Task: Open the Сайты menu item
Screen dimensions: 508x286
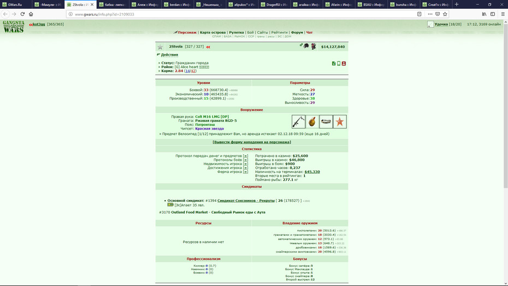Action: pos(262,32)
